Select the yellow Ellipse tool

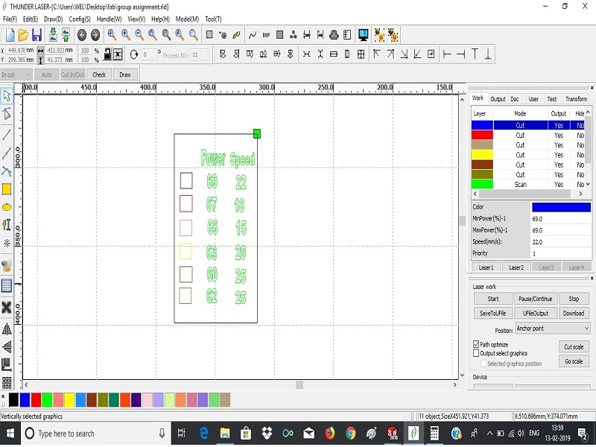click(x=7, y=207)
